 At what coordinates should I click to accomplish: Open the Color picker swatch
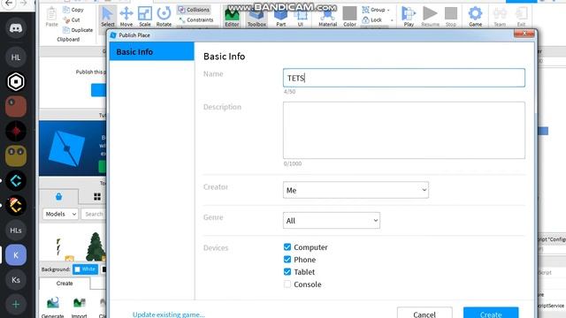pos(349,17)
